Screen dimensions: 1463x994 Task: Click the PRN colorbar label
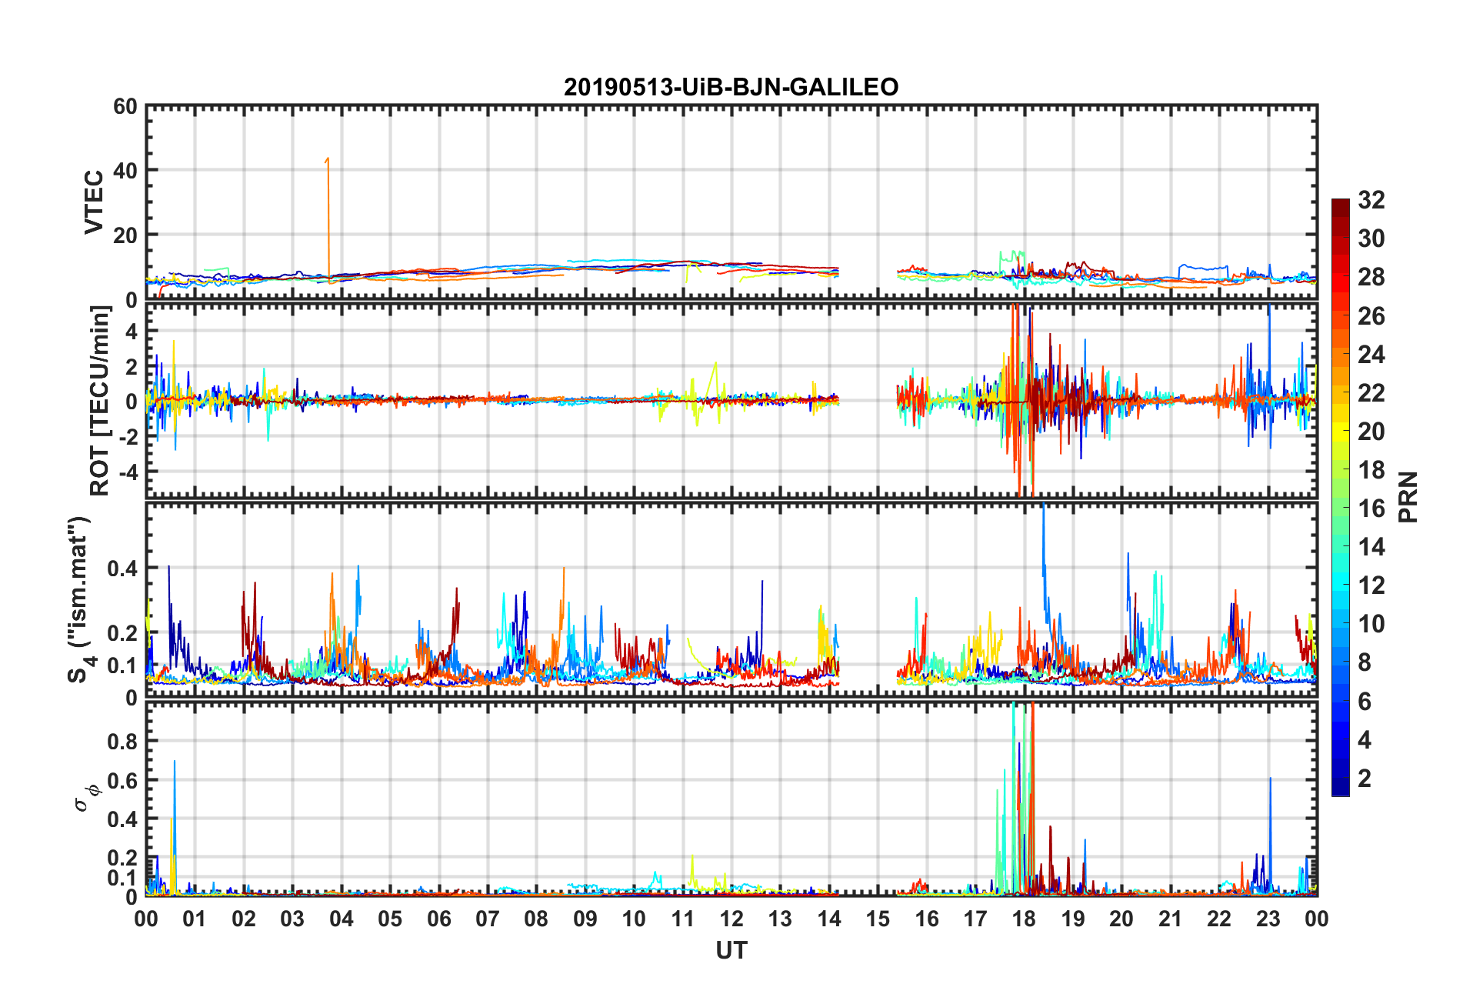point(1408,497)
